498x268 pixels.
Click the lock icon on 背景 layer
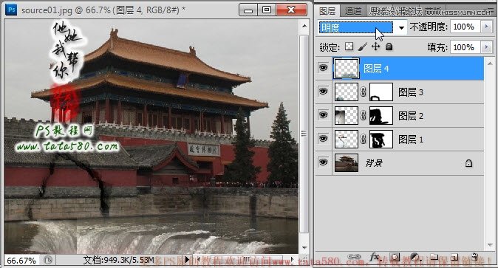pos(468,163)
